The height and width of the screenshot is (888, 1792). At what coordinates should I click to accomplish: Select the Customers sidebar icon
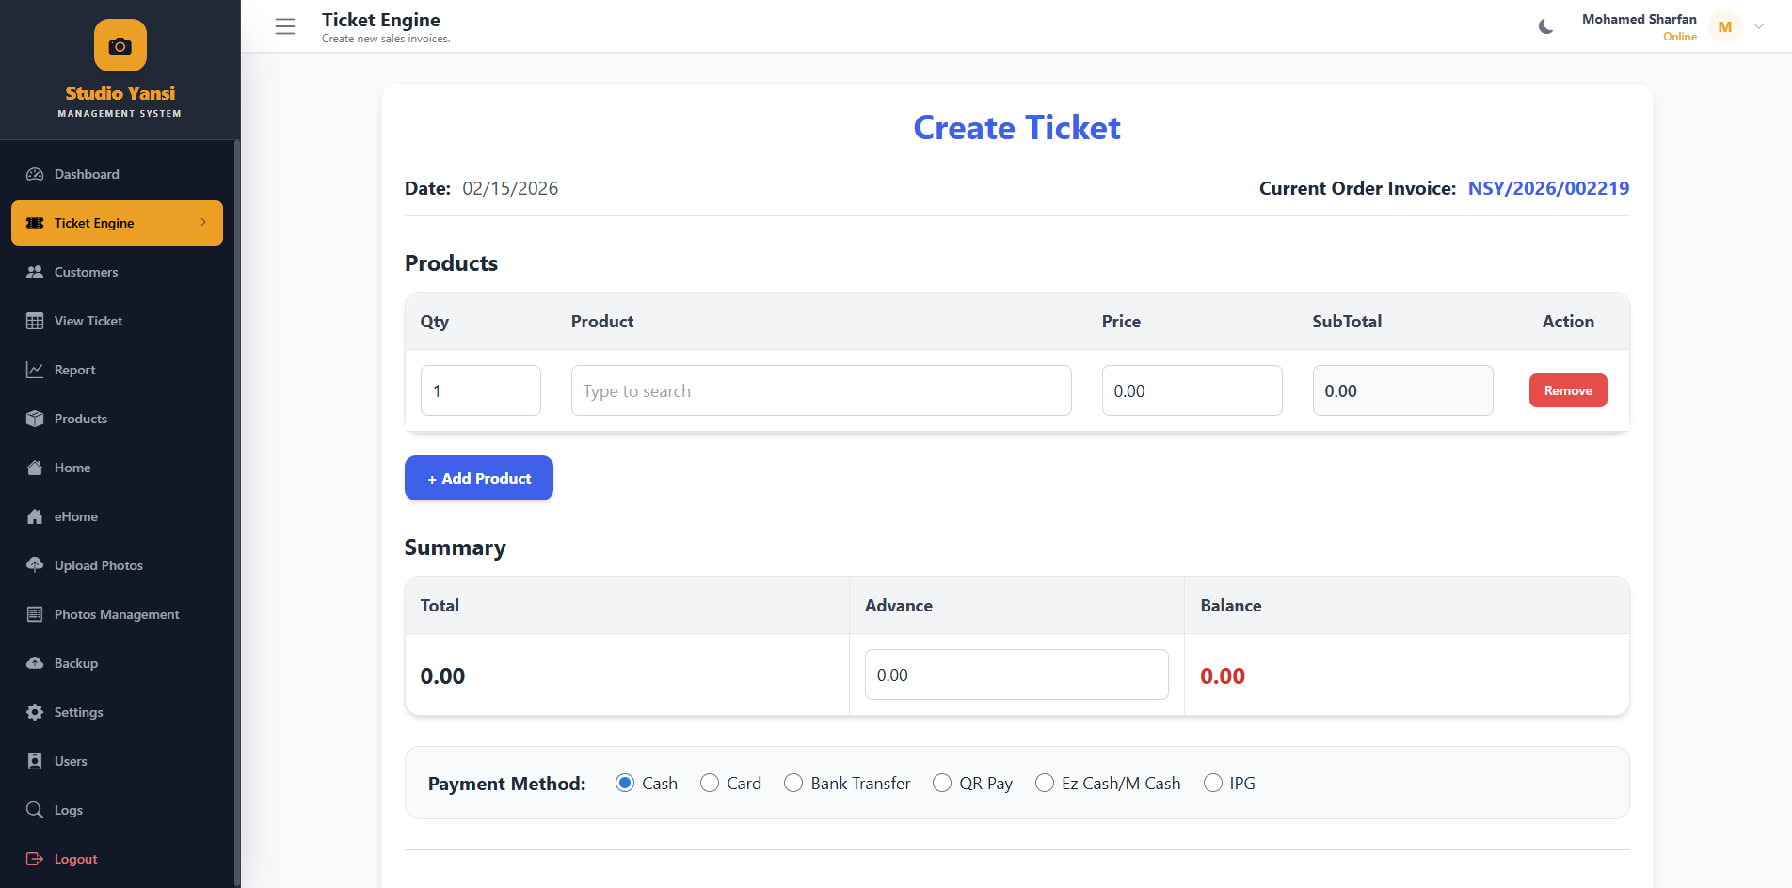(x=35, y=272)
